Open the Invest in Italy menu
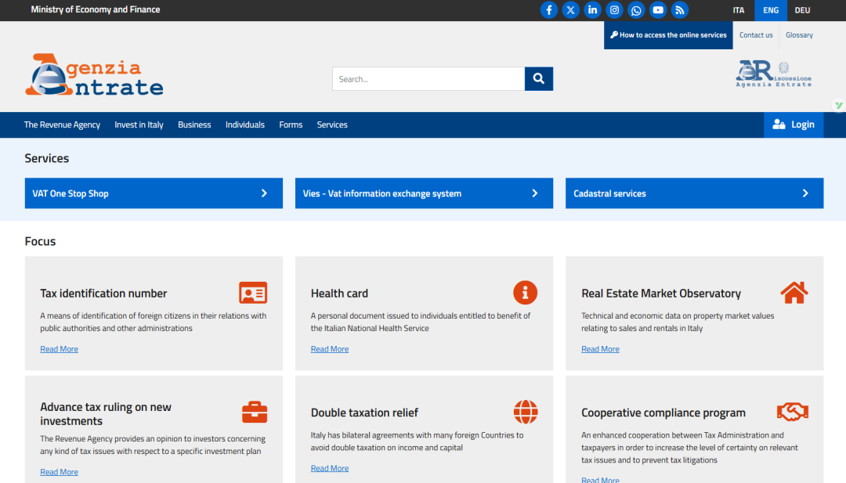 click(139, 124)
